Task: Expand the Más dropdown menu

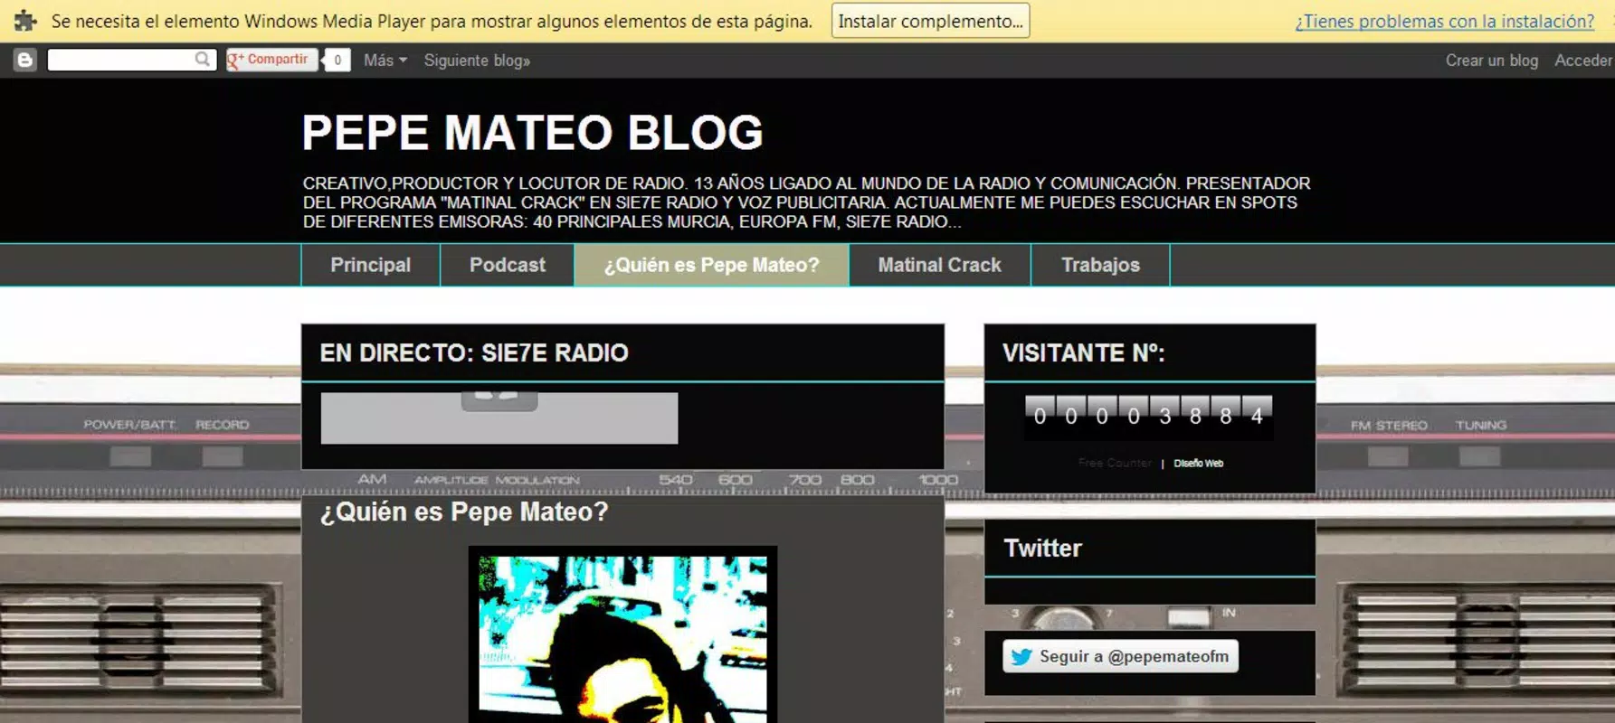Action: [x=385, y=61]
